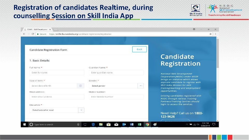Open Excel from the taskbar
The height and width of the screenshot is (140, 249).
tap(140, 124)
